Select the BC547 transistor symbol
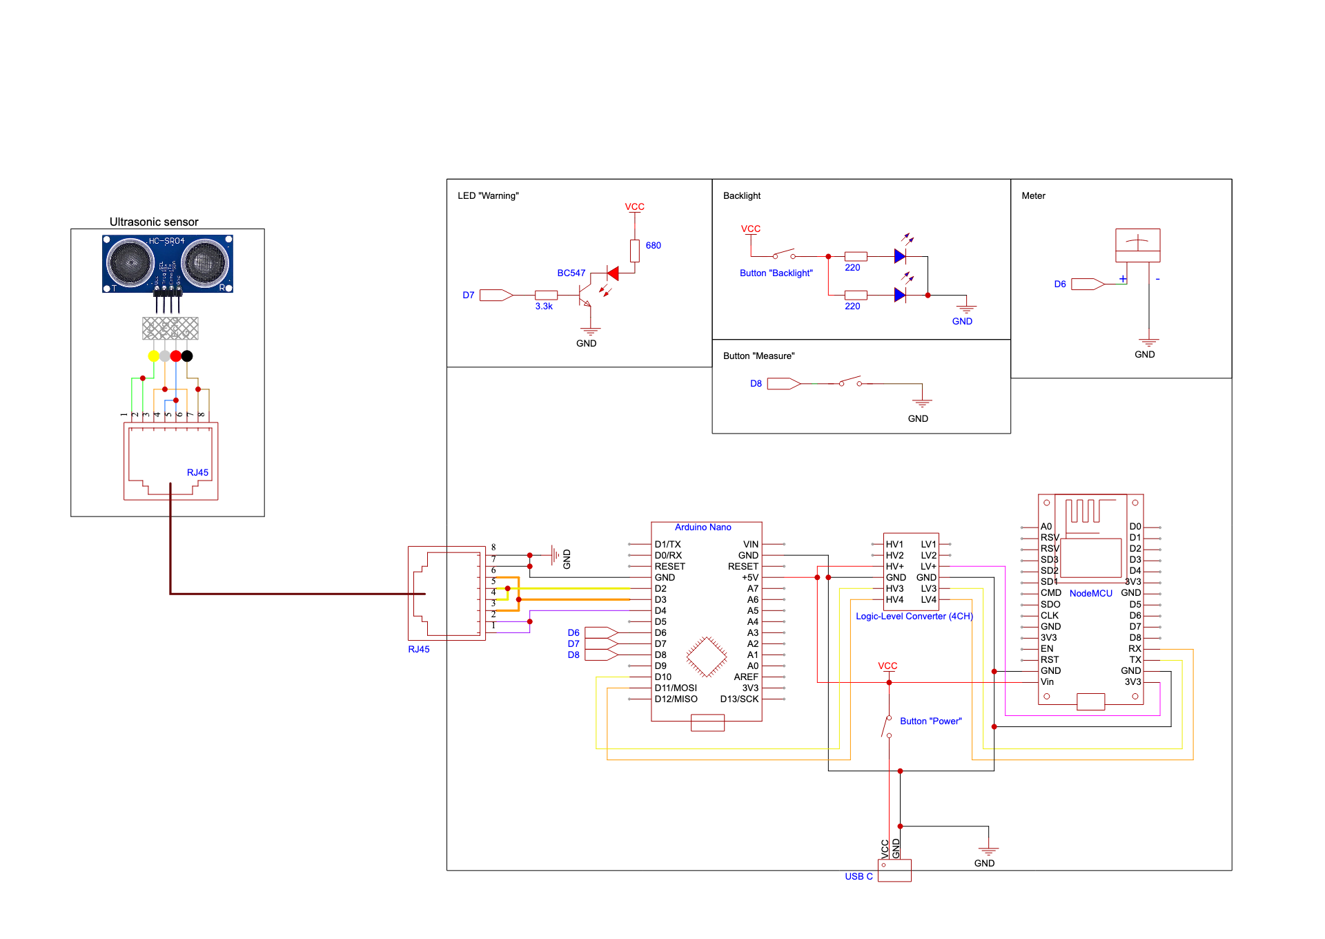Image resolution: width=1325 pixels, height=939 pixels. 585,295
